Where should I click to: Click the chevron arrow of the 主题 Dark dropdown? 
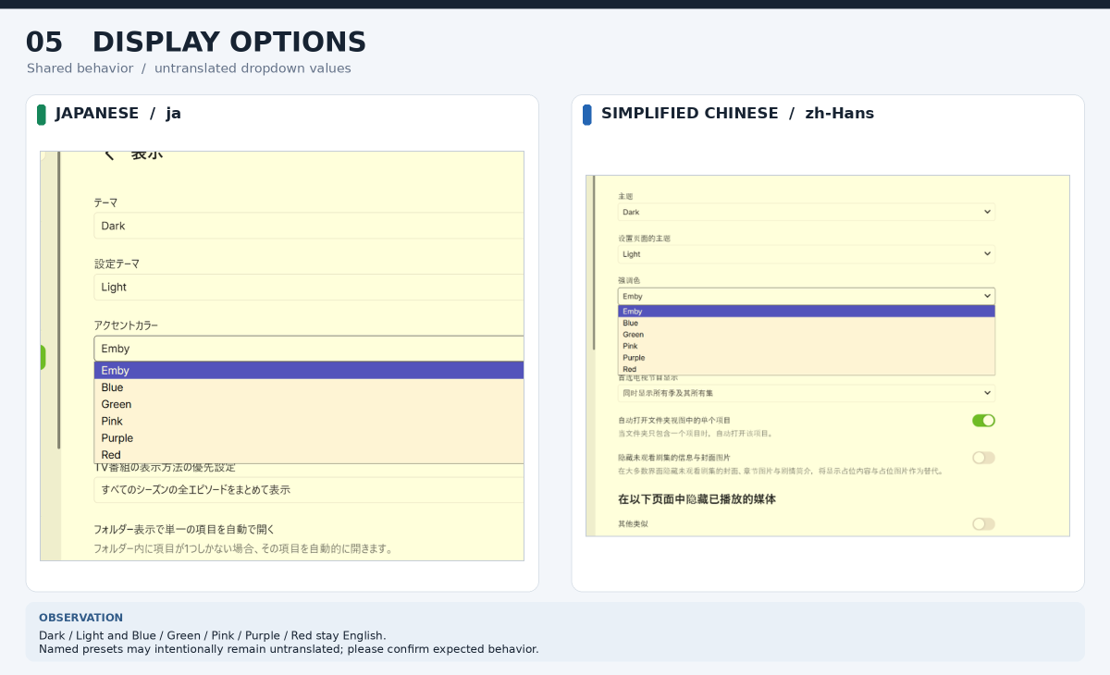tap(988, 212)
